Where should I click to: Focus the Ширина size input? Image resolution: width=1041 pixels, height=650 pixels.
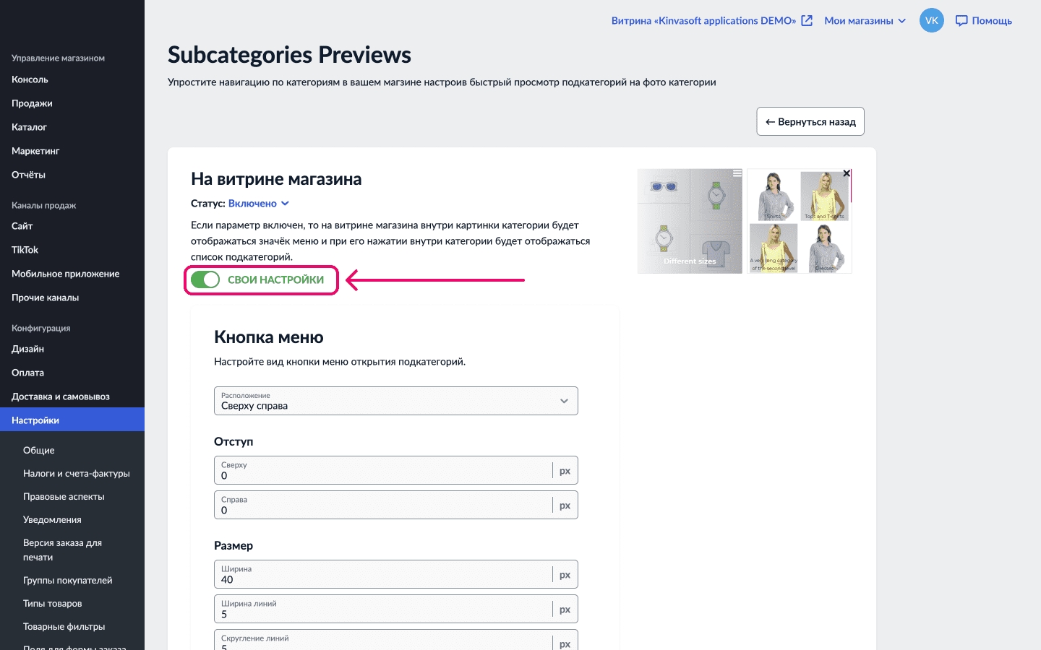pos(383,578)
